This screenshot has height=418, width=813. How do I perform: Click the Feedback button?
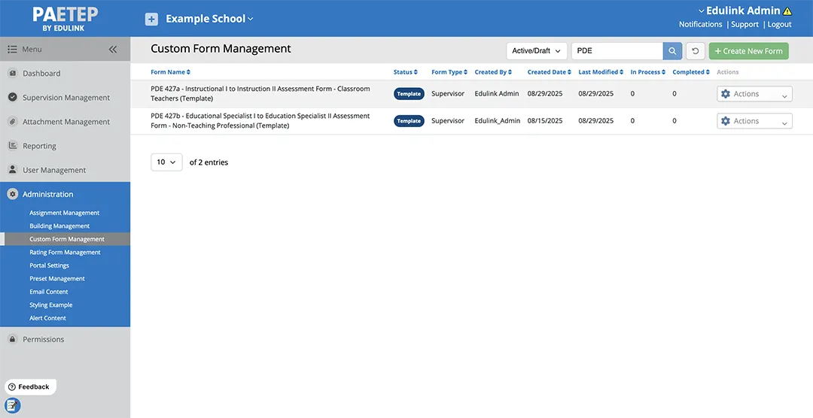tap(30, 387)
